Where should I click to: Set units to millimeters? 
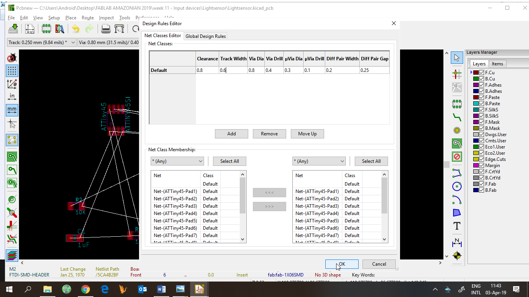[x=12, y=110]
